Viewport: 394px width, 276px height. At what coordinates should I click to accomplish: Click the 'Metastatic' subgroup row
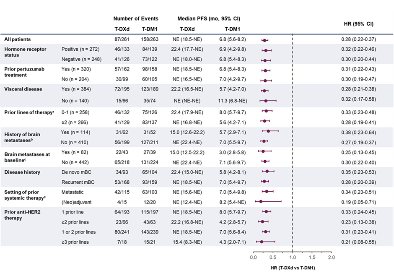[x=73, y=192]
